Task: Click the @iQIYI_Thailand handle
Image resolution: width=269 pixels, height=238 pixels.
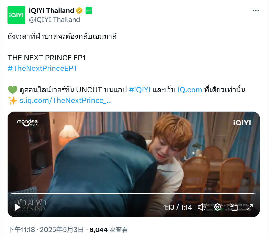Action: 54,20
